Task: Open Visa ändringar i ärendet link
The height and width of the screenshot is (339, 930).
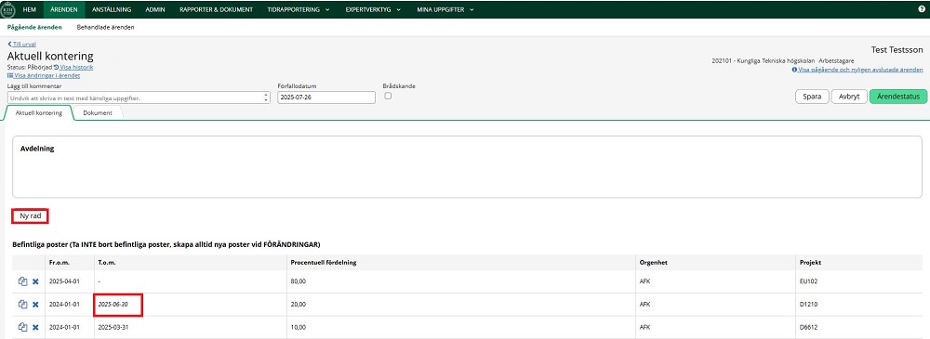Action: coord(44,75)
